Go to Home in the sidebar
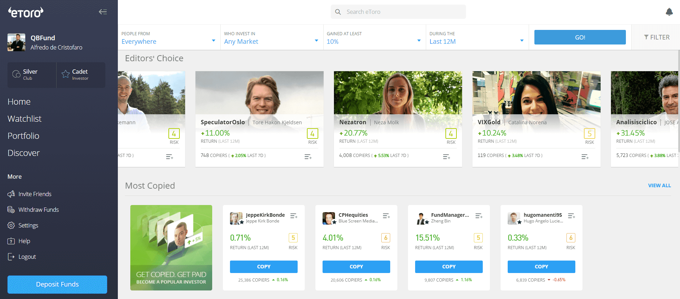 click(x=19, y=102)
